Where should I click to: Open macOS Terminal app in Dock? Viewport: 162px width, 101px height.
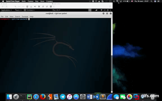pos(22,97)
